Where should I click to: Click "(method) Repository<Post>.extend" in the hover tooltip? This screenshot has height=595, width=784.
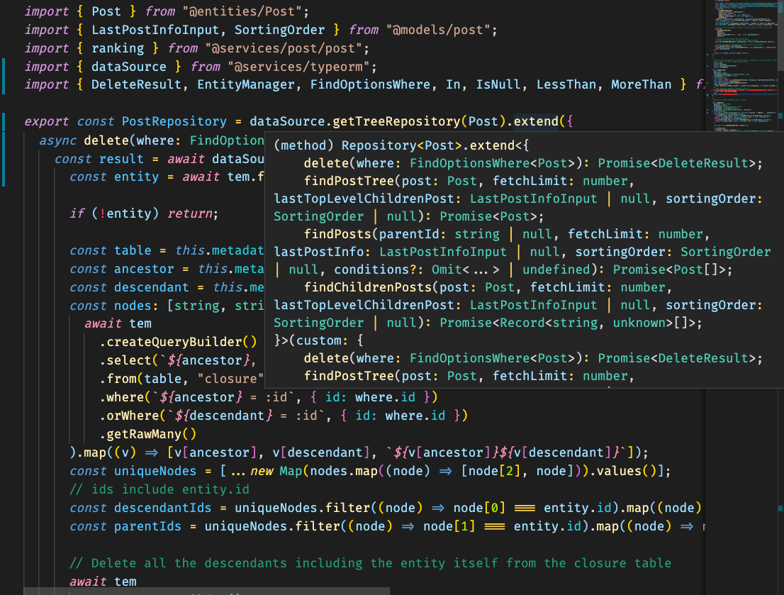click(394, 146)
